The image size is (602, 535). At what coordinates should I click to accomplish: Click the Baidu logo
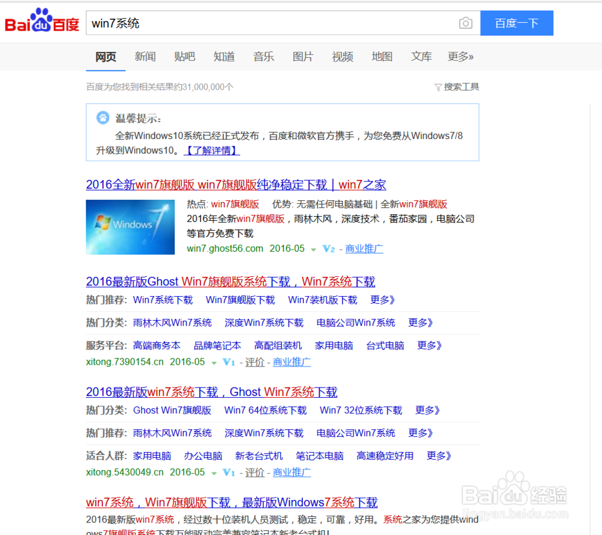[42, 21]
